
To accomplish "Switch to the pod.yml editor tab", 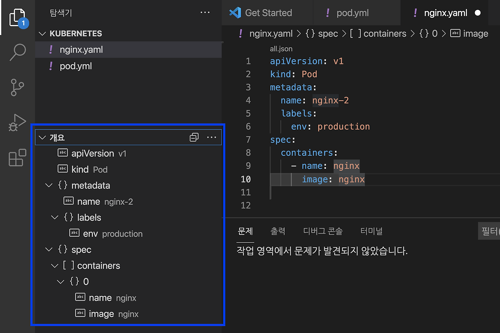I will (x=357, y=13).
